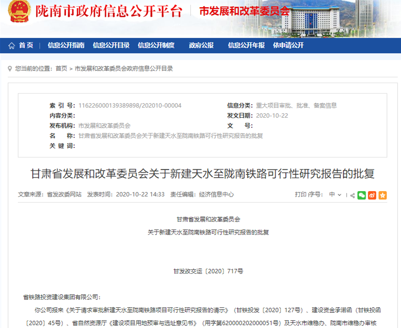The width and height of the screenshot is (401, 328).
Task: Select 政府公报 in navigation bar
Action: point(201,46)
